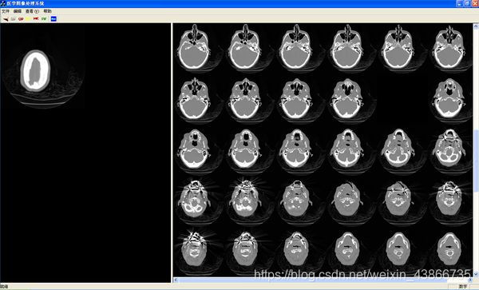Click the first red-lettered toolbar icon
Screen dimensions: 479x290
pos(21,19)
